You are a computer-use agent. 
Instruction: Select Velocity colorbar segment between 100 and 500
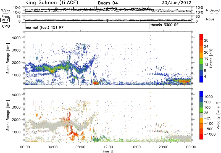(201, 105)
